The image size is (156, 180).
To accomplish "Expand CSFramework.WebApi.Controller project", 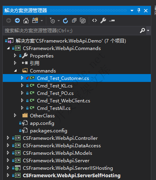I will (x=8, y=138).
